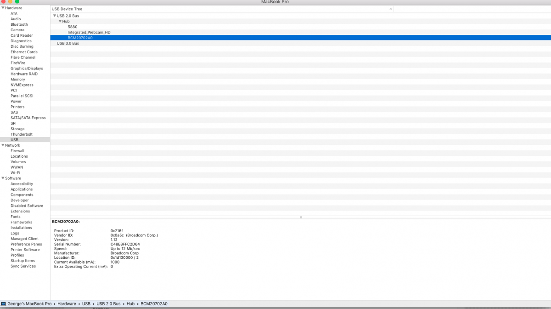Screen dimensions: 551x309
Task: Select Frameworks in the sidebar
Action: tap(21, 223)
